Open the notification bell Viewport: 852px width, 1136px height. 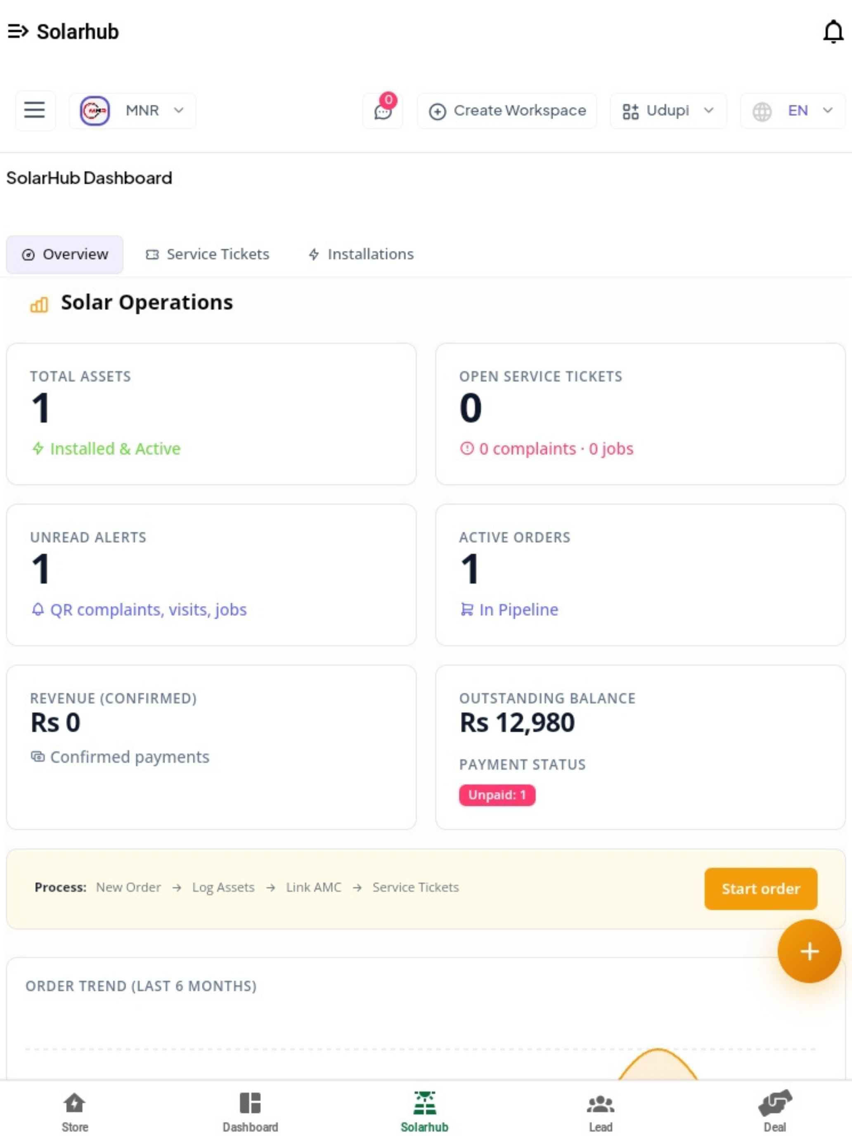833,32
